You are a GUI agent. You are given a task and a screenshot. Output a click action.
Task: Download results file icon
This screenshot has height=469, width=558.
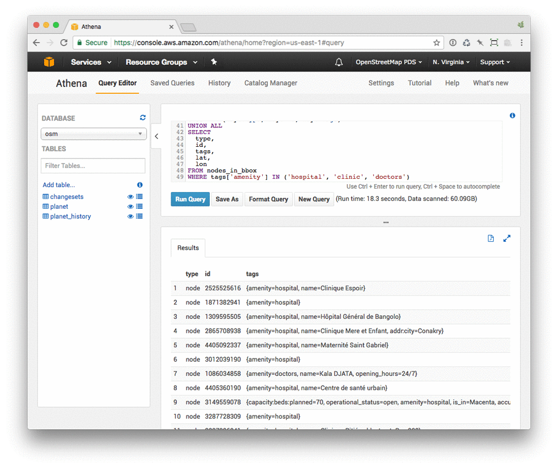pyautogui.click(x=490, y=238)
